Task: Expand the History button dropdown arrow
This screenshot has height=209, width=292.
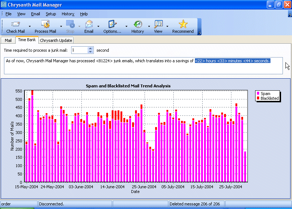Action: 149,27
